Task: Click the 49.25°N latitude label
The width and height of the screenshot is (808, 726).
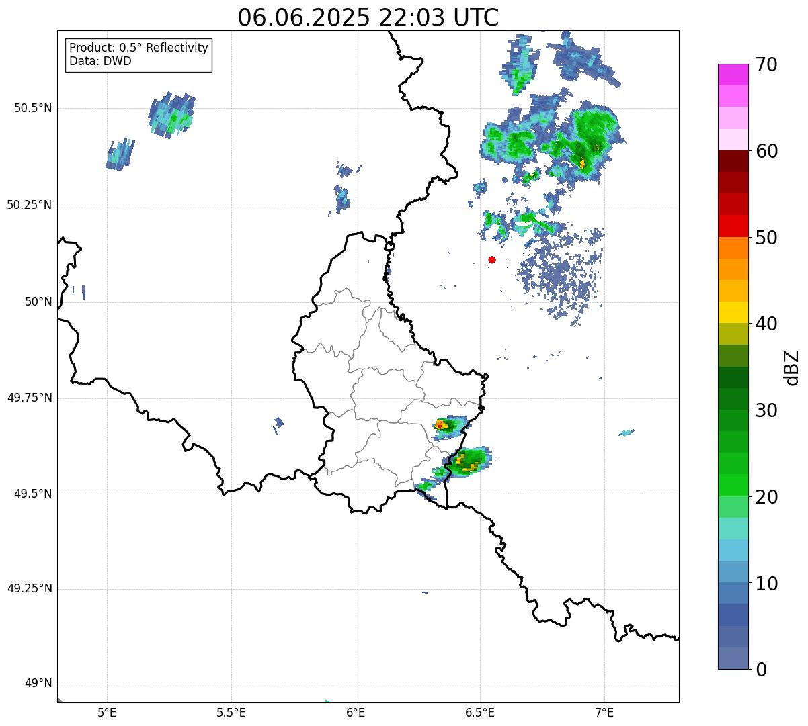Action: 30,589
